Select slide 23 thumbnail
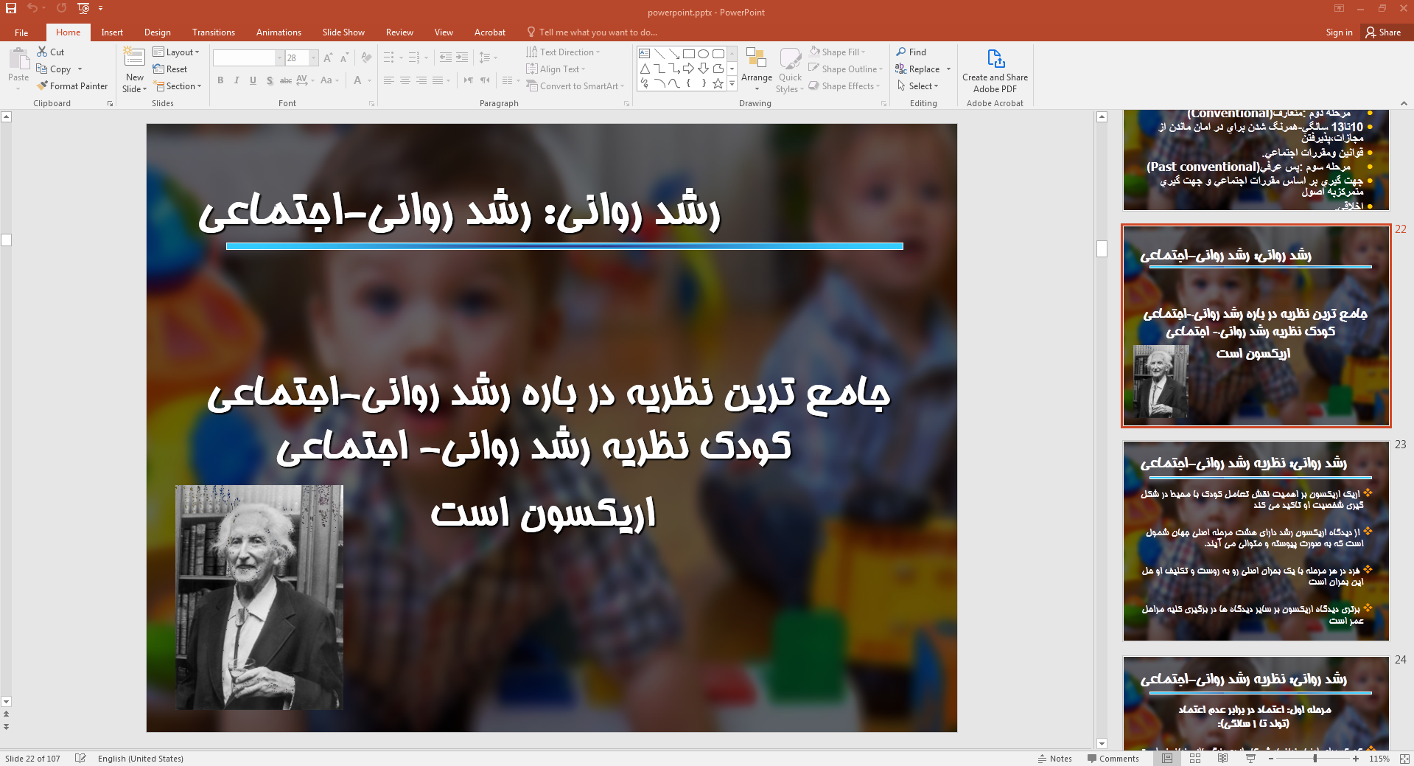Viewport: 1414px width, 766px height. click(x=1256, y=540)
